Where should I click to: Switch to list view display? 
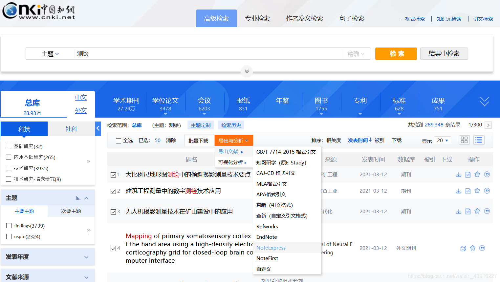tap(479, 140)
